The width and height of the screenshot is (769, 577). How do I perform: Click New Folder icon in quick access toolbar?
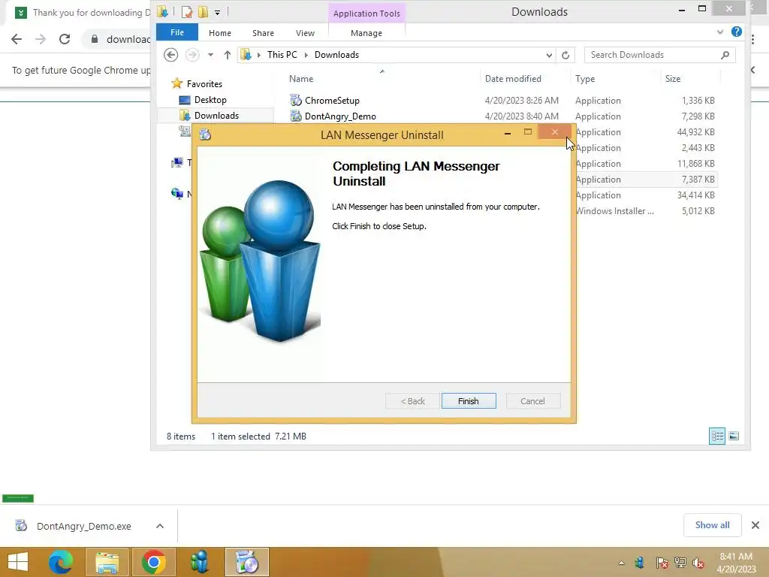pos(203,12)
